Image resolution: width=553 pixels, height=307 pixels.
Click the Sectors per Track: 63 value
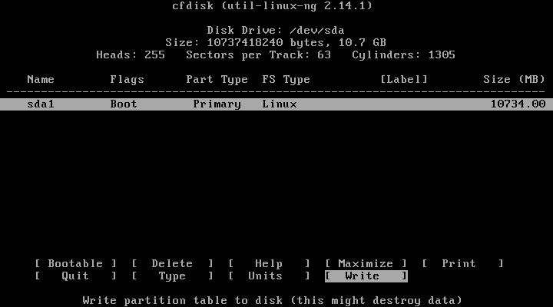pos(259,55)
